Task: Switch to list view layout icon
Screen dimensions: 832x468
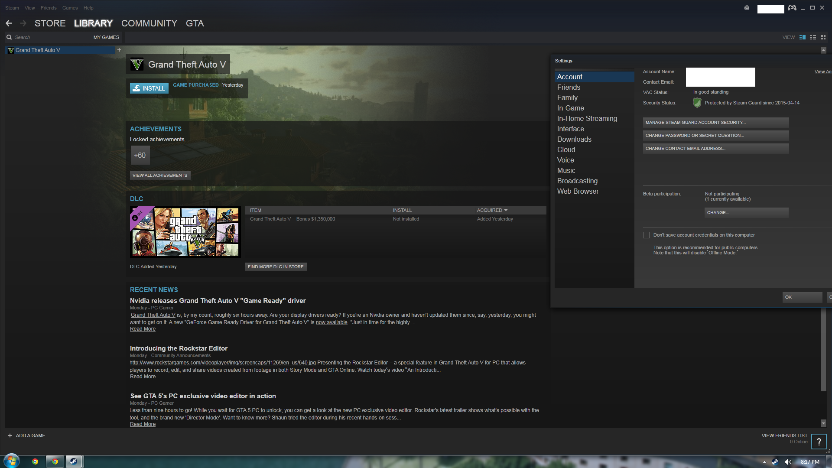Action: [813, 37]
